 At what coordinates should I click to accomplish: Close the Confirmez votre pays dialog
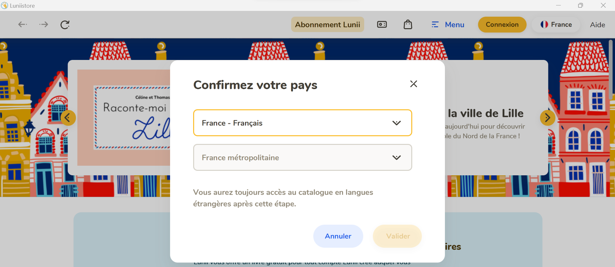pyautogui.click(x=414, y=84)
